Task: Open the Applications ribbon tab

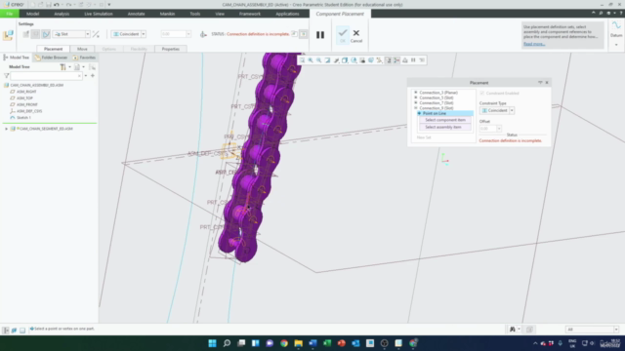Action: [x=287, y=14]
